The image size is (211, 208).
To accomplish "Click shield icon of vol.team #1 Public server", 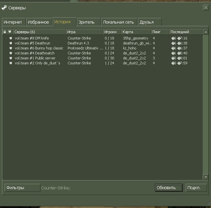I will (x=11, y=58).
